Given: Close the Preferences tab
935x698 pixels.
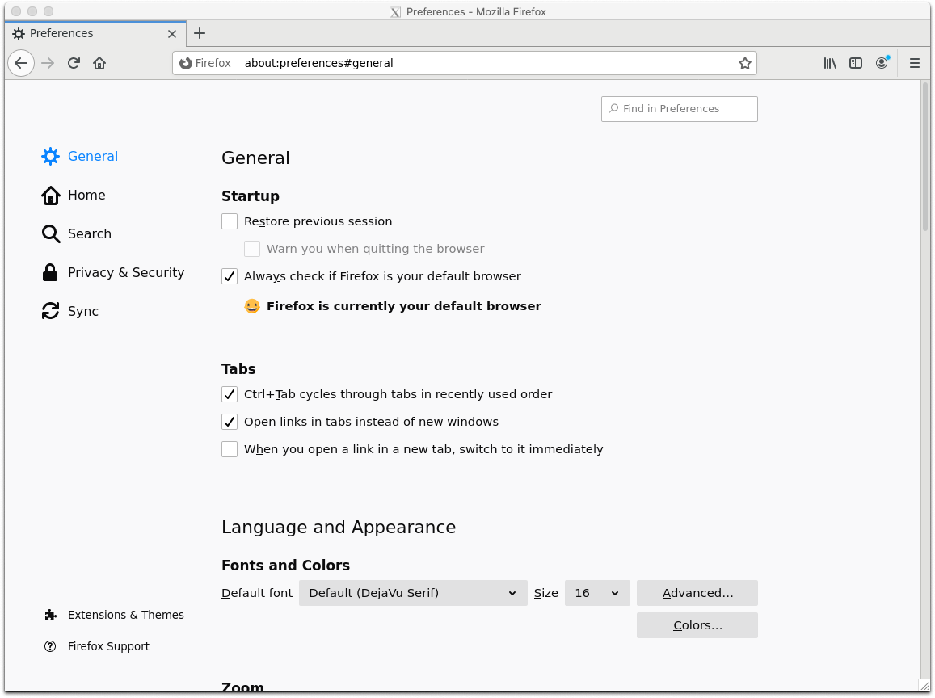Looking at the screenshot, I should pos(172,34).
